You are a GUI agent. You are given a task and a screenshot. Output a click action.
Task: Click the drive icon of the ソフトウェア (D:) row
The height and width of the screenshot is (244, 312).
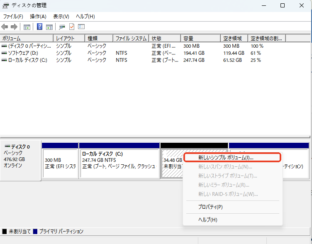point(4,53)
